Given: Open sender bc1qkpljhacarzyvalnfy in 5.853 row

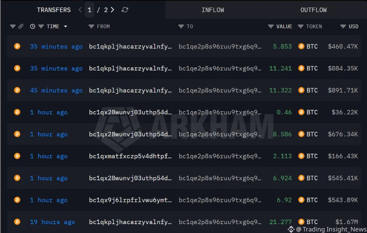Looking at the screenshot, I should point(130,47).
